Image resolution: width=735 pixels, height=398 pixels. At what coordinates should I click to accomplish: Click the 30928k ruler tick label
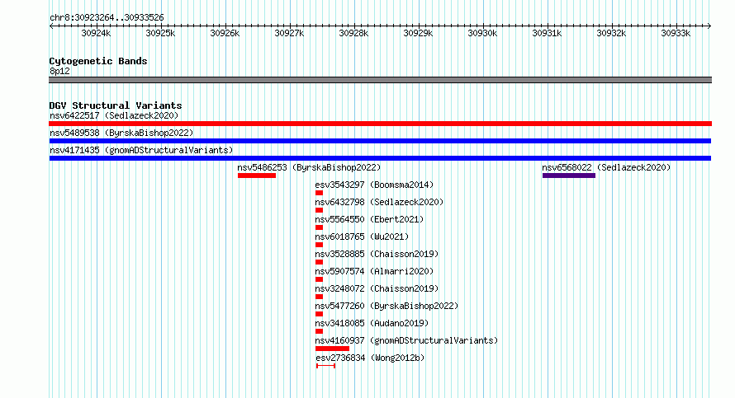pos(354,33)
